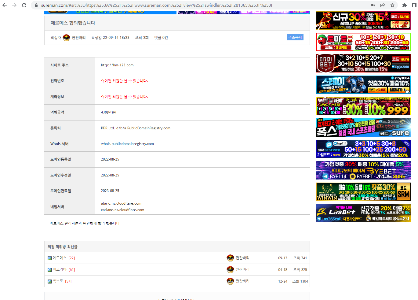Click the 먹튀금액 value 438(만)원
Screen dimensions: 418x300
tap(109, 113)
